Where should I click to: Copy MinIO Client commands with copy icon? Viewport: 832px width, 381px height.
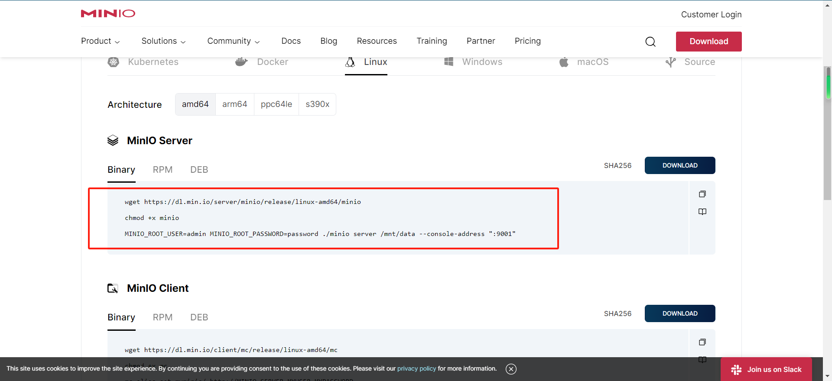tap(702, 342)
